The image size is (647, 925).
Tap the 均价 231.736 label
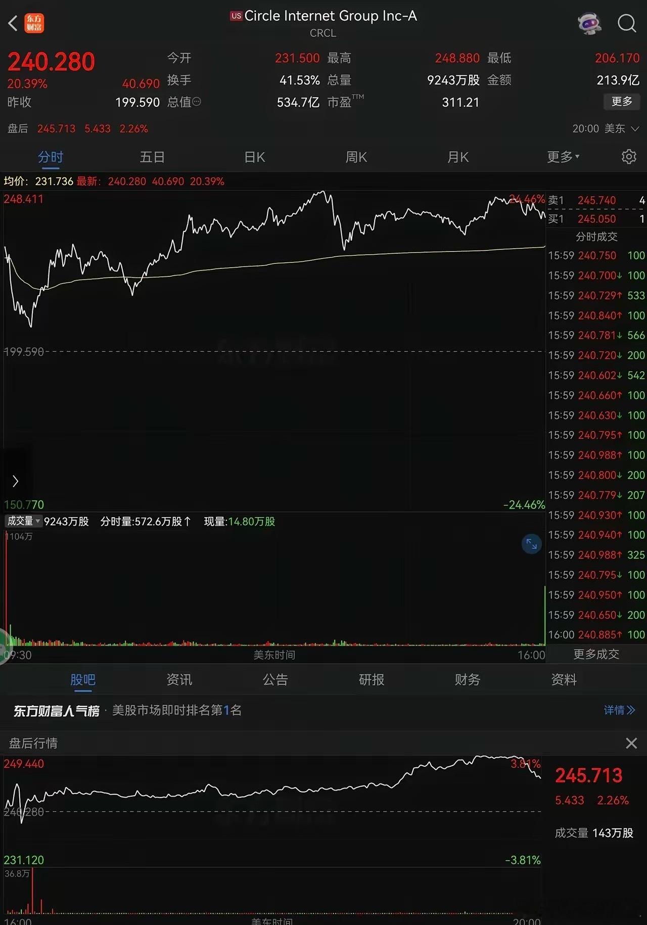38,181
